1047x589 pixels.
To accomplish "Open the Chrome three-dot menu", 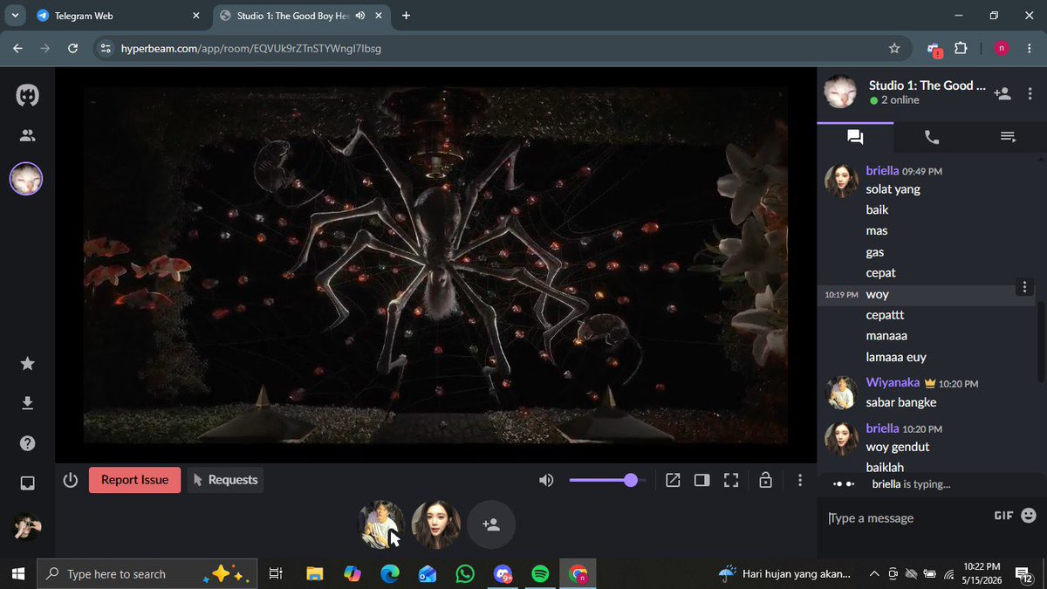I will [1030, 49].
